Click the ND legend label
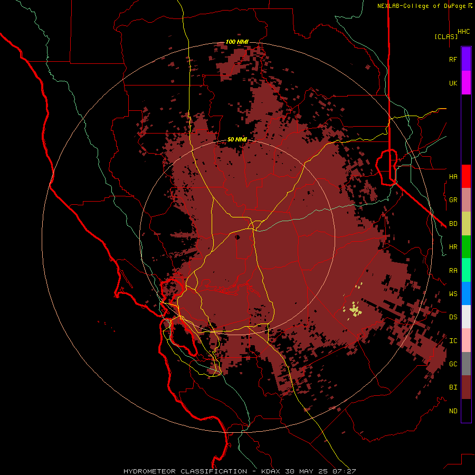475x475 pixels. pos(453,411)
